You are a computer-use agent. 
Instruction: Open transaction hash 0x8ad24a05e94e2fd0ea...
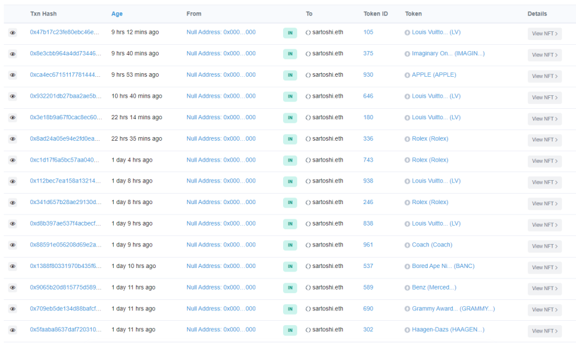pyautogui.click(x=65, y=138)
